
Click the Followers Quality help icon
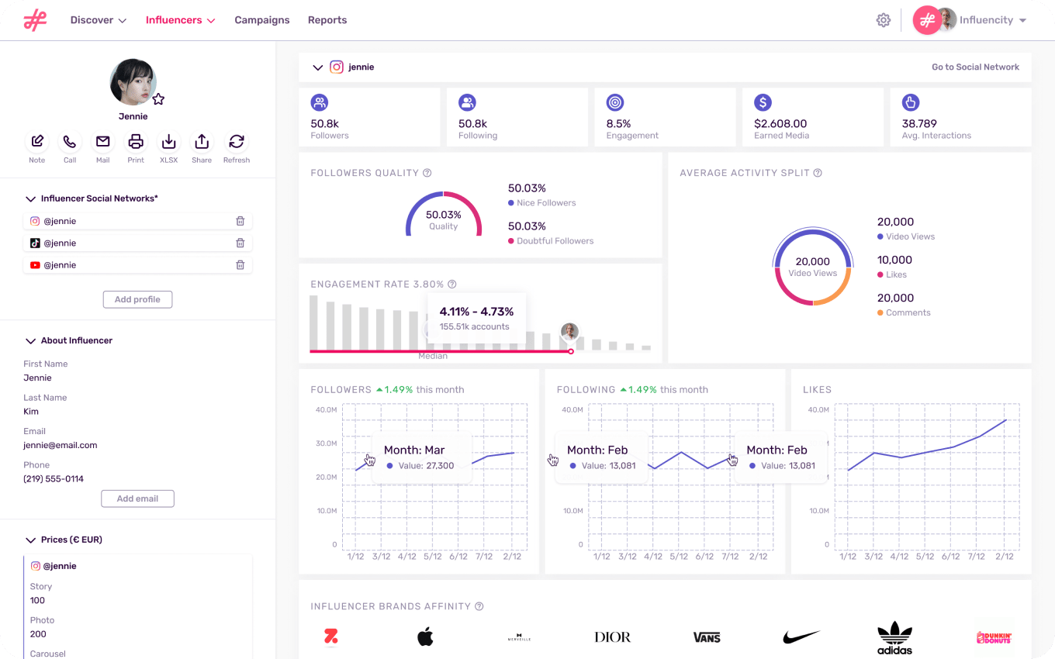click(x=427, y=173)
